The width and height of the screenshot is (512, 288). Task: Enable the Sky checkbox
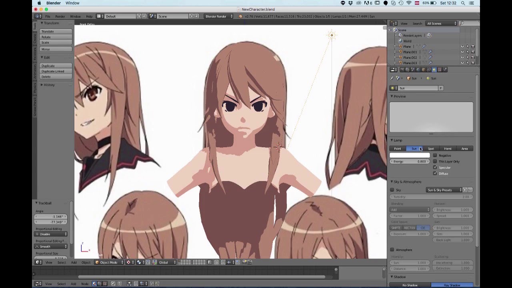point(392,190)
